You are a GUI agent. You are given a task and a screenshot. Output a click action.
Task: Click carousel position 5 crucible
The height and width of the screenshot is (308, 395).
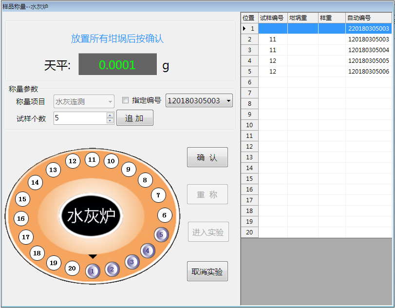pyautogui.click(x=162, y=234)
